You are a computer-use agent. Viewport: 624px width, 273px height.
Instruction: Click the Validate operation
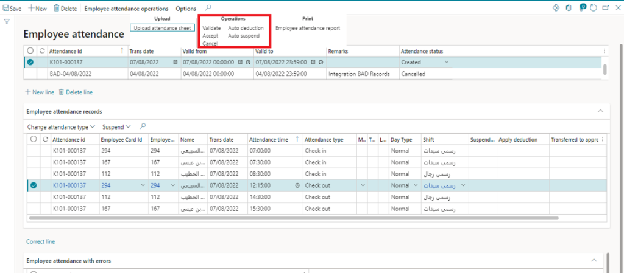coord(211,28)
